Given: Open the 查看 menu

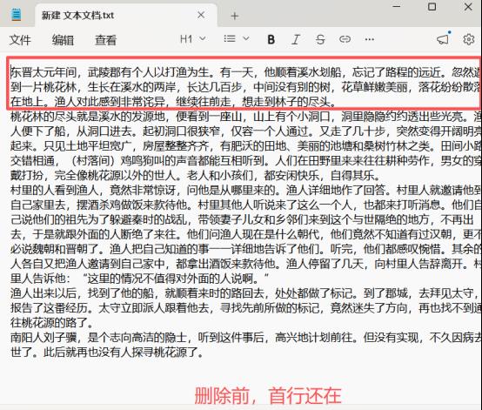Looking at the screenshot, I should pos(106,40).
